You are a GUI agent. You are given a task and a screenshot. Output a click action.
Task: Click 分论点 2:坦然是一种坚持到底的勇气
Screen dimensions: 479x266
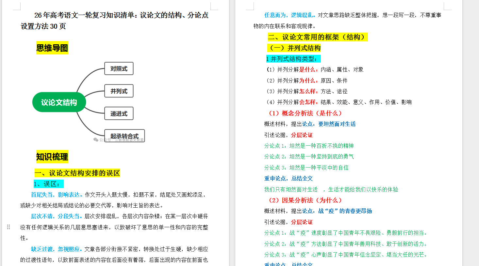[x=309, y=156]
